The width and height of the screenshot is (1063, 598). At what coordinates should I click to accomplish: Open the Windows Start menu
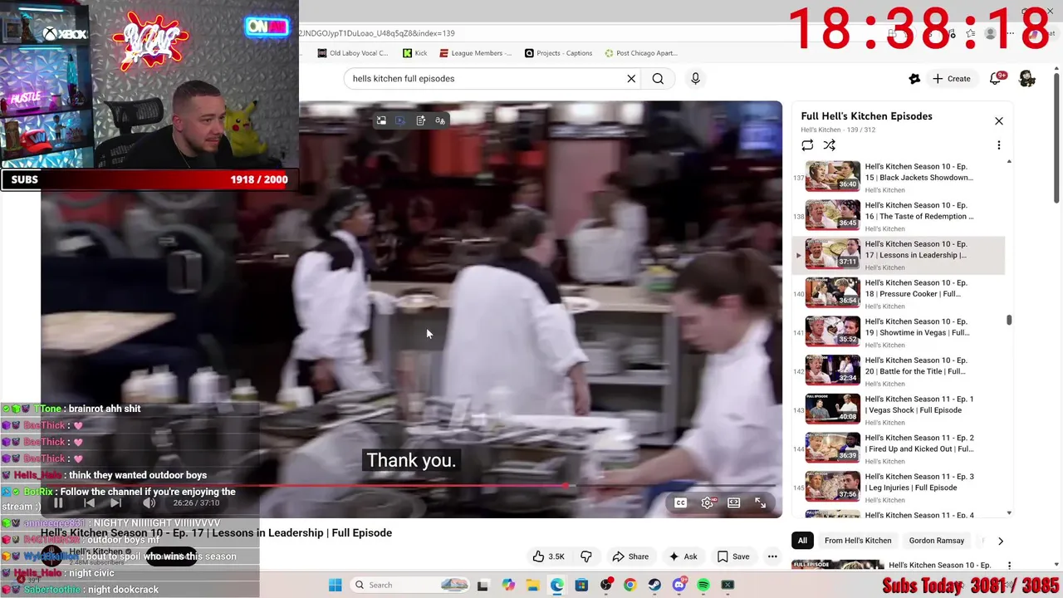(x=335, y=585)
